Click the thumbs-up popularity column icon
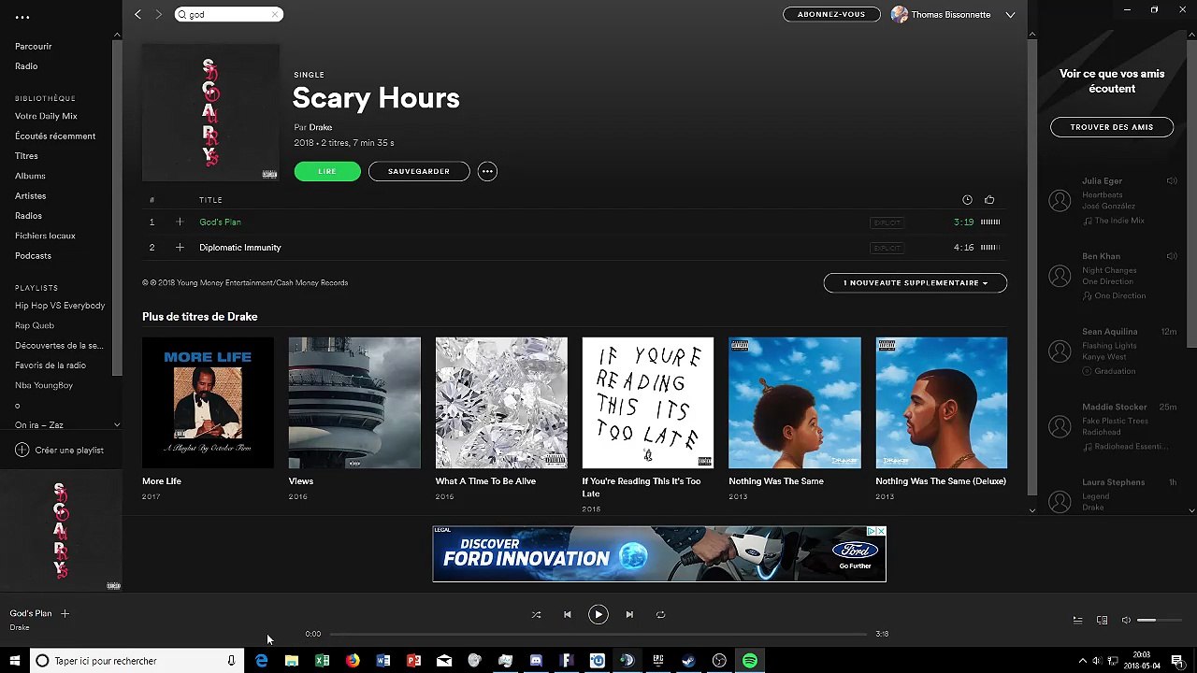 (989, 199)
